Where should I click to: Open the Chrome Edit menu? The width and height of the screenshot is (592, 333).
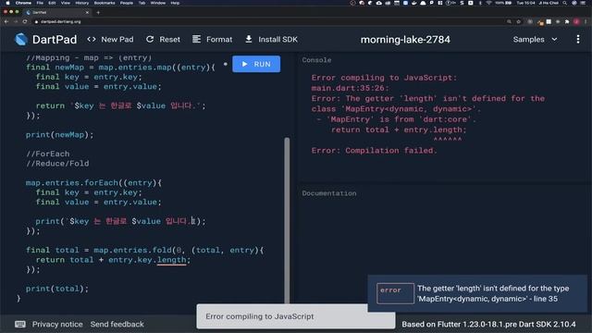[x=52, y=3]
